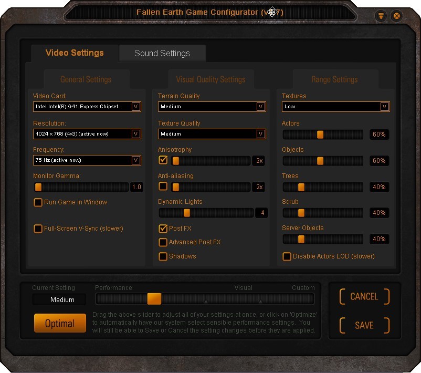
Task: Click the Anti-aliasing 2x value box
Action: 259,187
